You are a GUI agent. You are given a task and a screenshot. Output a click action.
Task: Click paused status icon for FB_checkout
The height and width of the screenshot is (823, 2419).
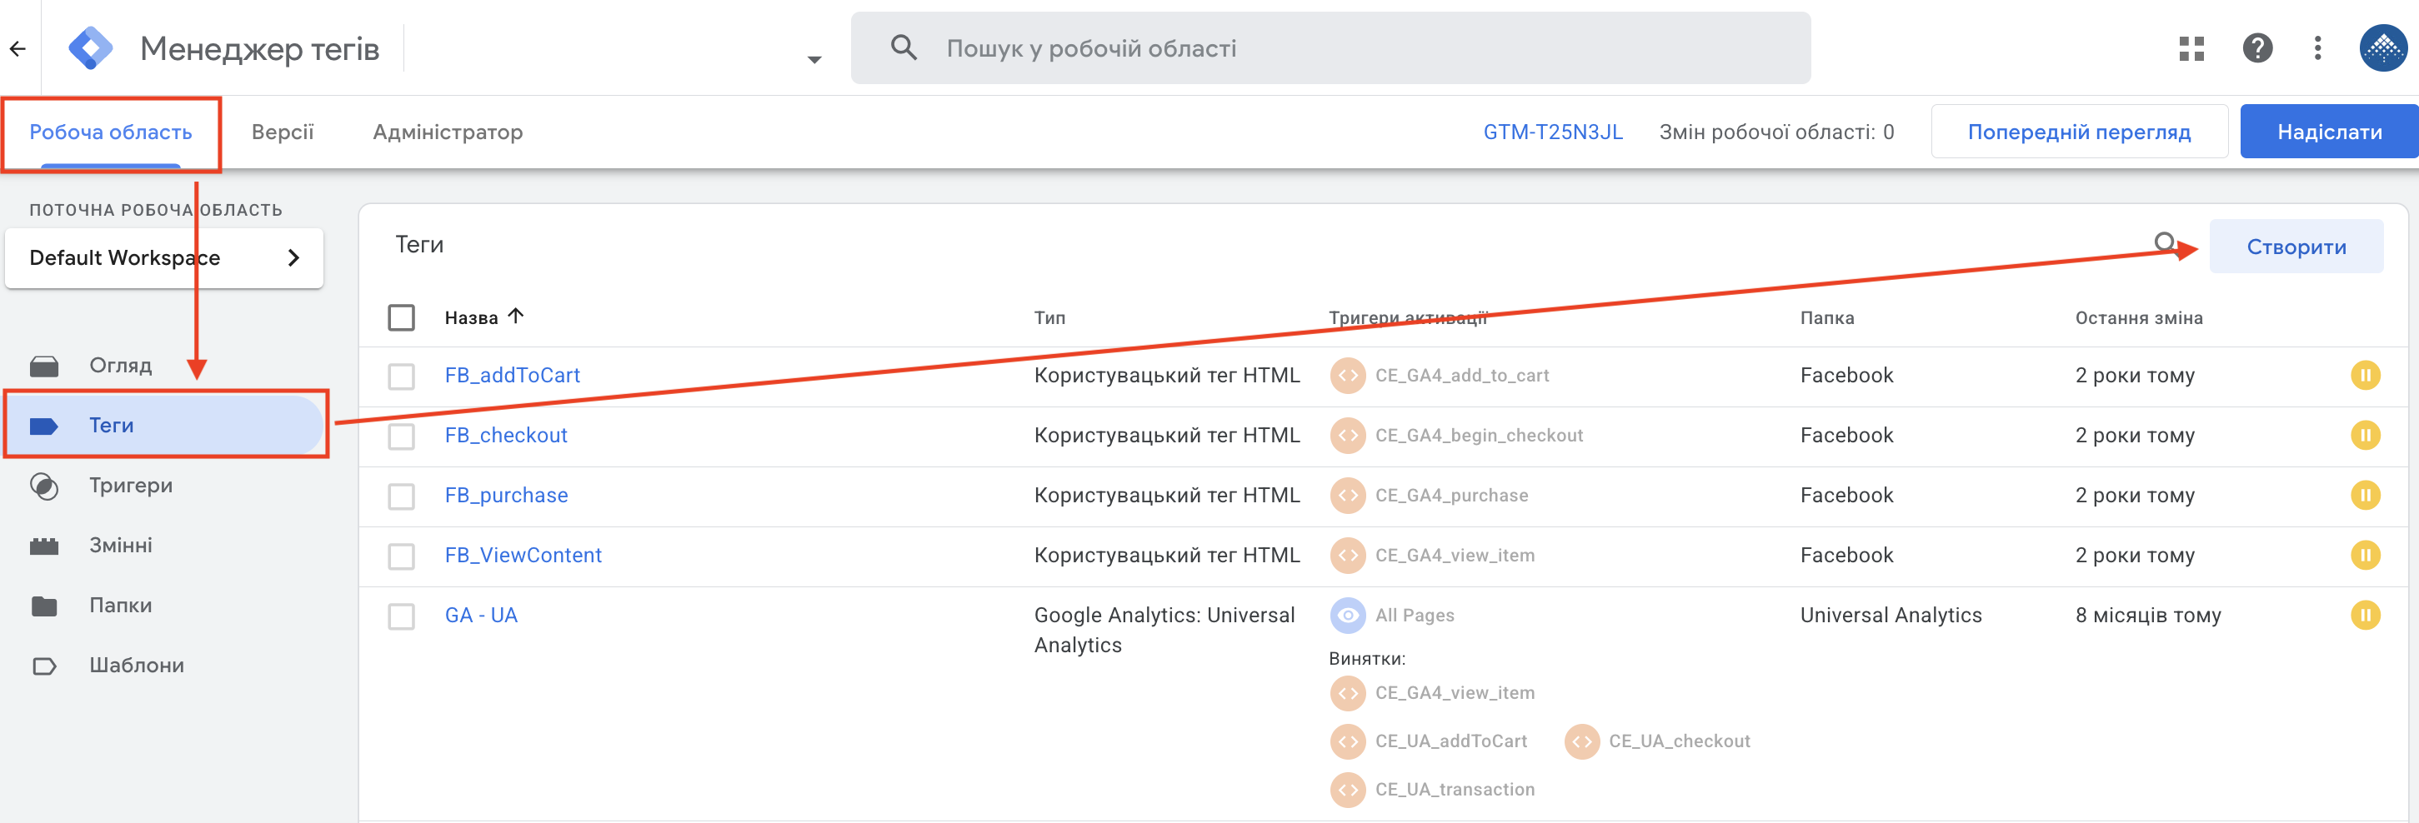tap(2365, 436)
